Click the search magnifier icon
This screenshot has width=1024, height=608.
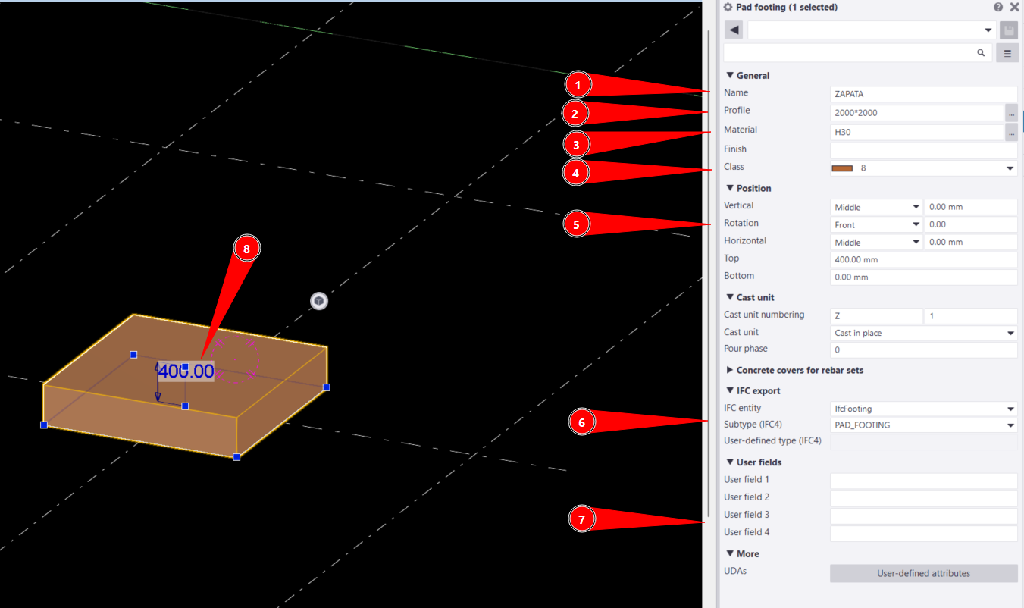981,53
